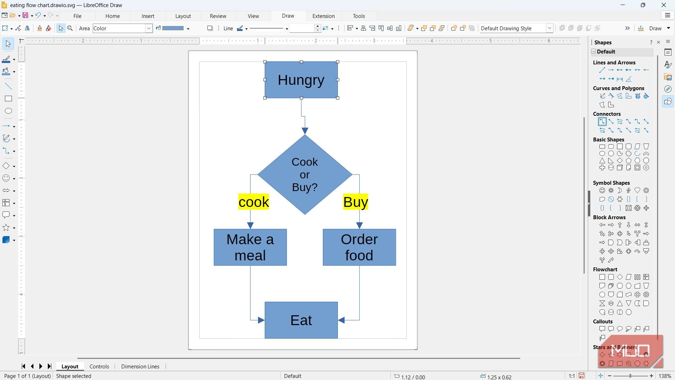
Task: Toggle the Shadow icon in toolbar
Action: tap(210, 28)
